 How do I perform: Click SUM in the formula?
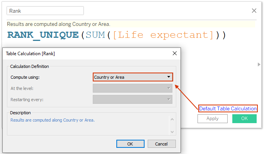click(x=95, y=35)
